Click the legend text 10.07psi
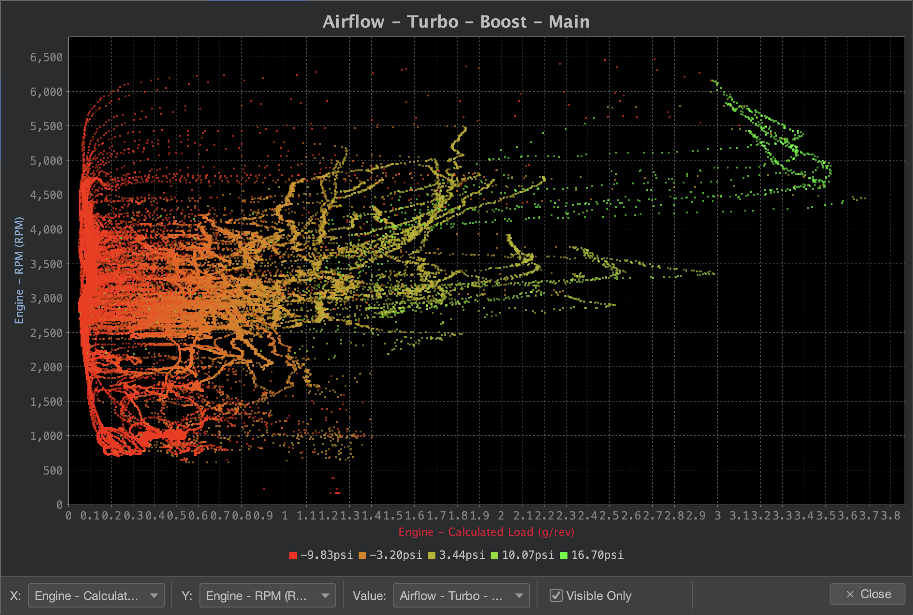Viewport: 913px width, 615px height. pos(528,555)
